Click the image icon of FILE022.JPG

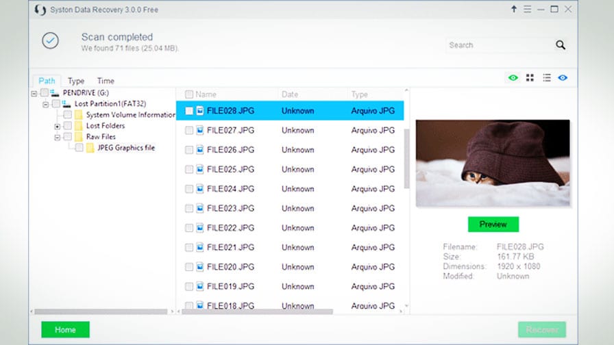tap(199, 228)
